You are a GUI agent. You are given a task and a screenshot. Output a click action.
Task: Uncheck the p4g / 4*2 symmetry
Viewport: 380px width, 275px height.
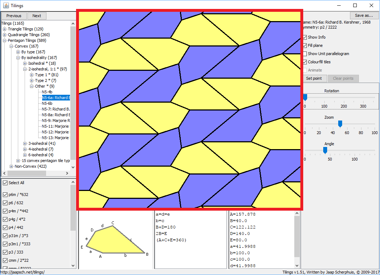(5, 220)
